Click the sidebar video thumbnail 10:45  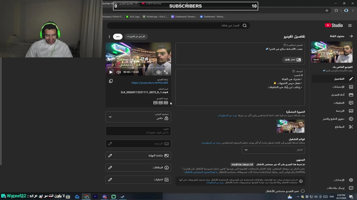point(332,52)
